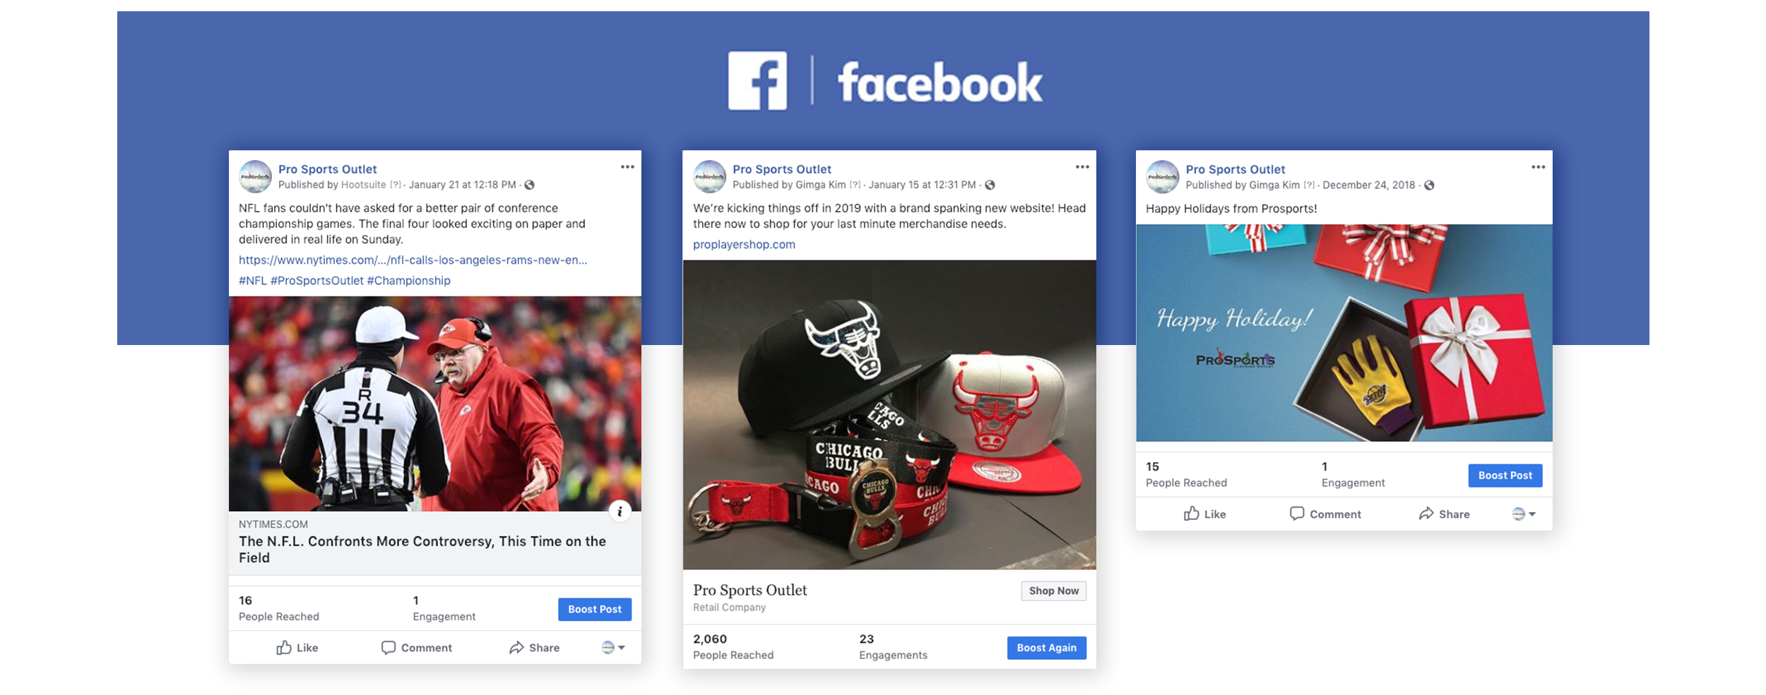The image size is (1766, 695).
Task: Open the nytimes.com article URL link
Action: tap(413, 260)
